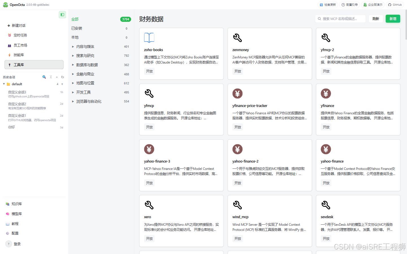The height and width of the screenshot is (254, 407).
Task: Open conversation 自定义会话3
Action: (34, 94)
